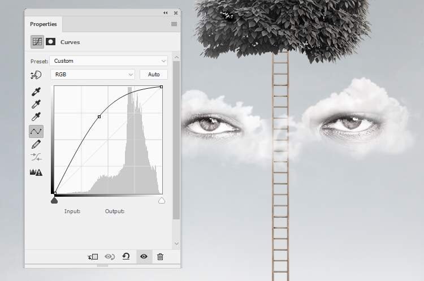Open the Properties tab

click(x=44, y=24)
